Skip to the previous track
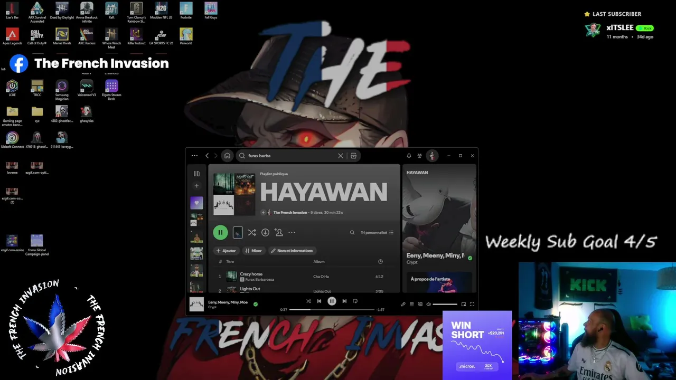 (319, 301)
